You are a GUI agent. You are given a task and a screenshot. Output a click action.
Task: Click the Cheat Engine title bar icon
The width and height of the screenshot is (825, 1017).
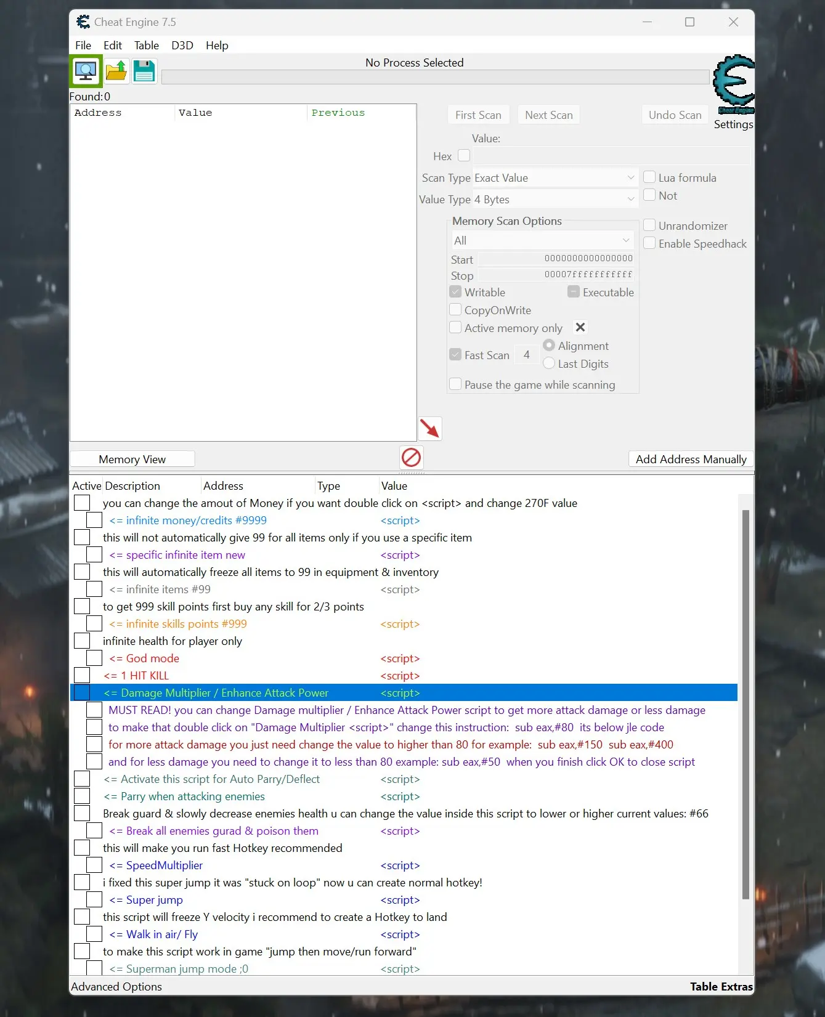pos(83,22)
